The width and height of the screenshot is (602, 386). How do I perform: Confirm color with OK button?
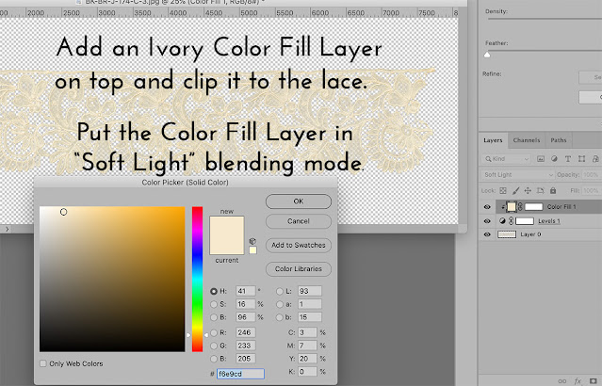(x=299, y=201)
